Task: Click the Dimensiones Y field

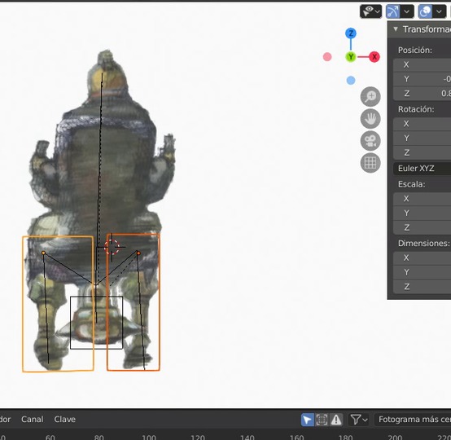Action: point(422,272)
